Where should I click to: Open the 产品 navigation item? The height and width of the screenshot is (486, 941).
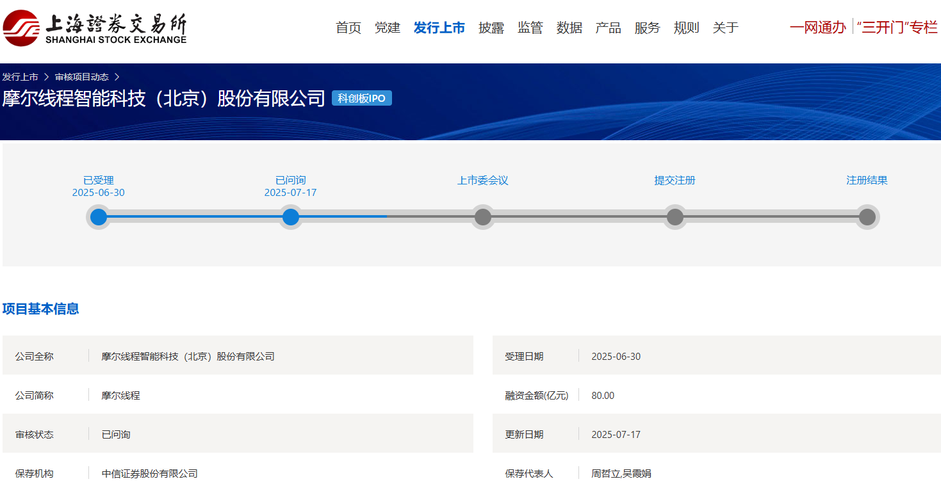[609, 28]
